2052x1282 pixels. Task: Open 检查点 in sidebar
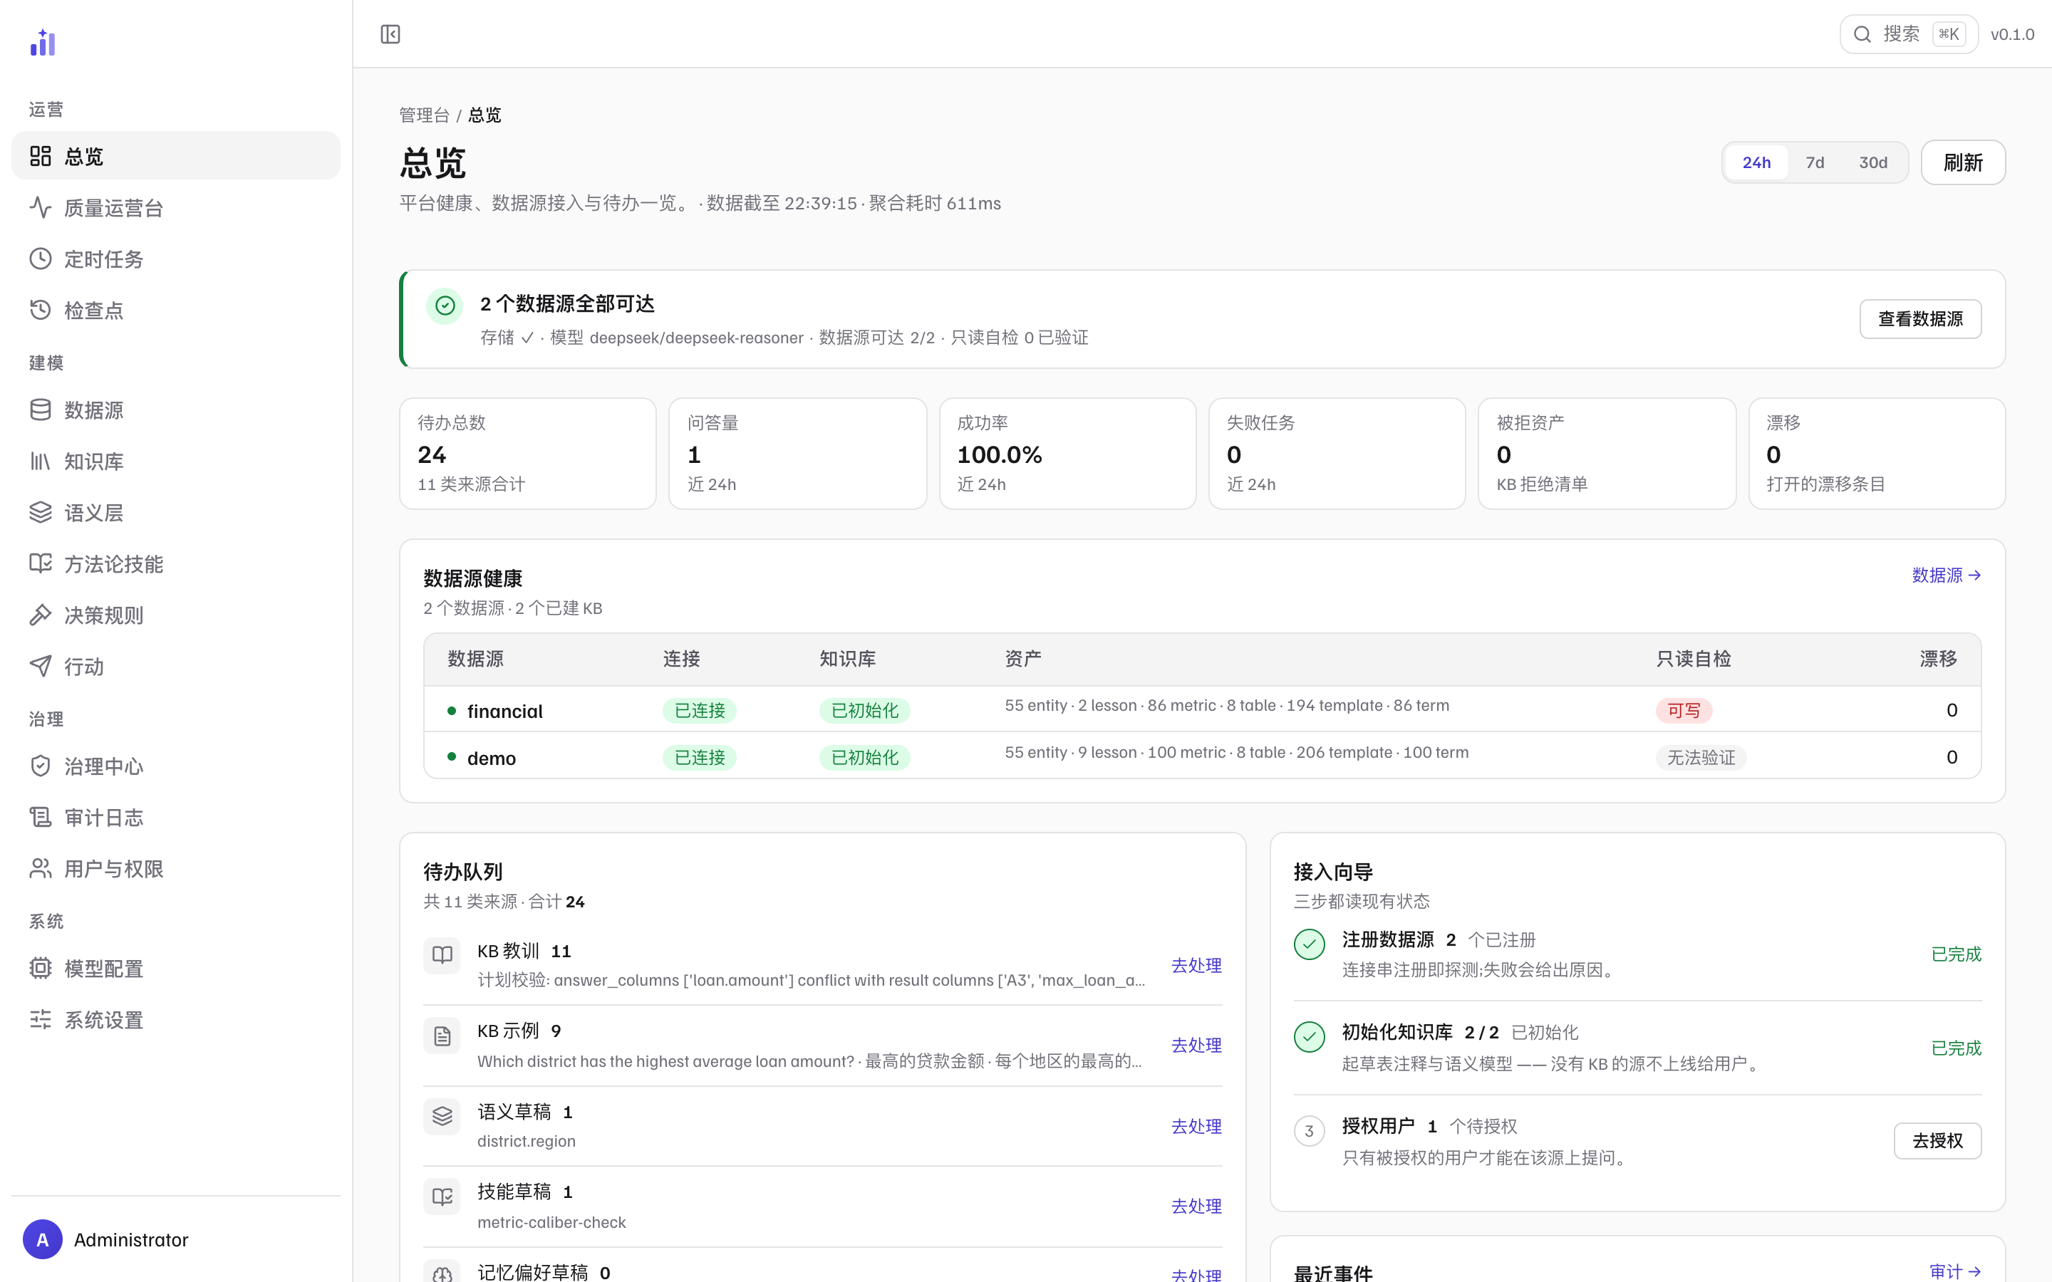175,311
